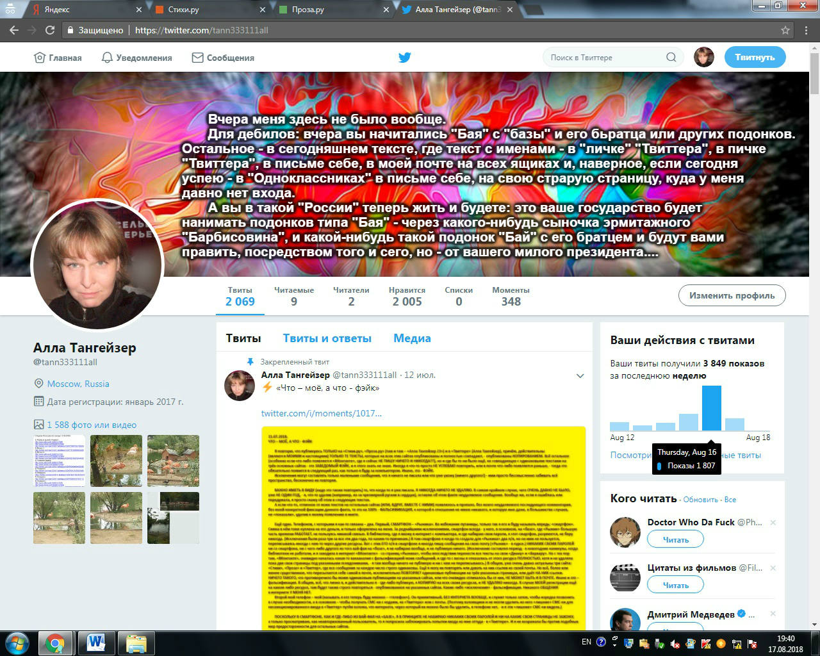Open the flamingo photo thumbnail in the top middle of the media grid
The image size is (820, 656).
[116, 461]
